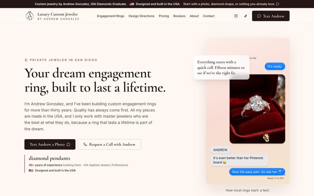Click the 'It's ready.' message bubble
The width and height of the screenshot is (314, 196).
pyautogui.click(x=275, y=66)
